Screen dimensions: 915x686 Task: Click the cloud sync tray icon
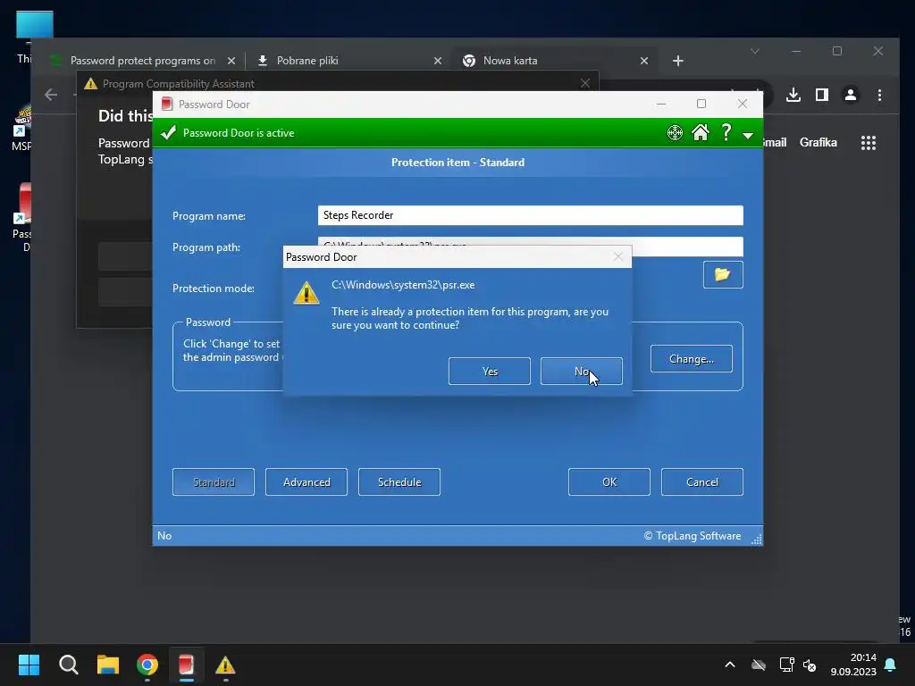coord(759,665)
